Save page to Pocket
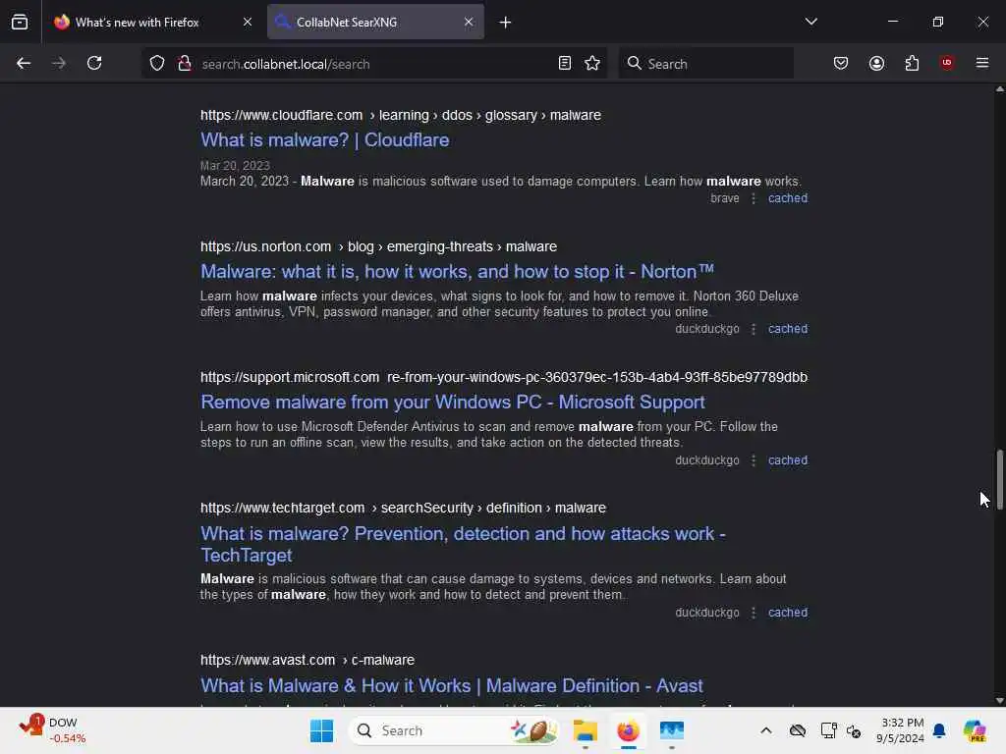Screen dimensions: 1006x754 point(841,64)
